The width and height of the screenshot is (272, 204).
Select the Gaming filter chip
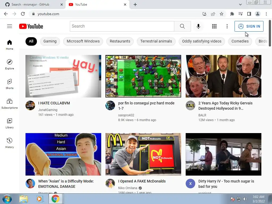[x=50, y=41]
